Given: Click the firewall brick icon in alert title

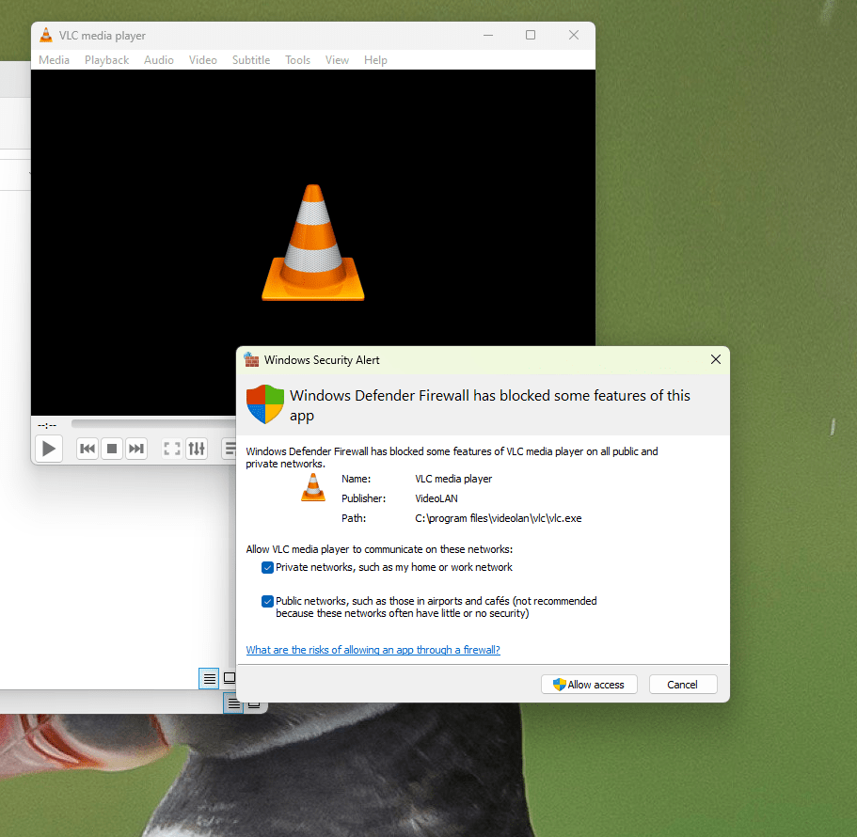Looking at the screenshot, I should (251, 359).
